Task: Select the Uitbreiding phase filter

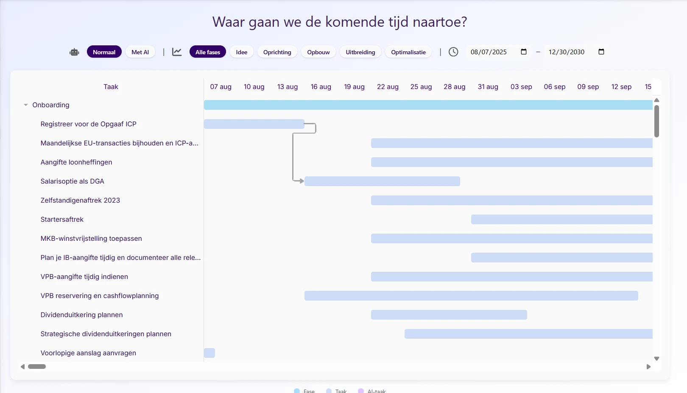Action: coord(360,52)
